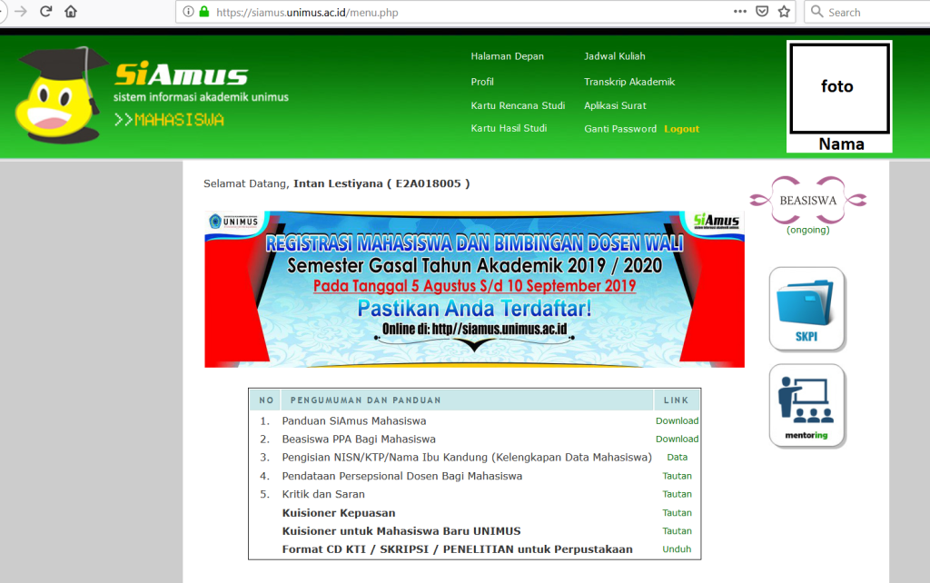Screen dimensions: 930x583
Task: Save page to Pocket icon
Action: pyautogui.click(x=762, y=11)
